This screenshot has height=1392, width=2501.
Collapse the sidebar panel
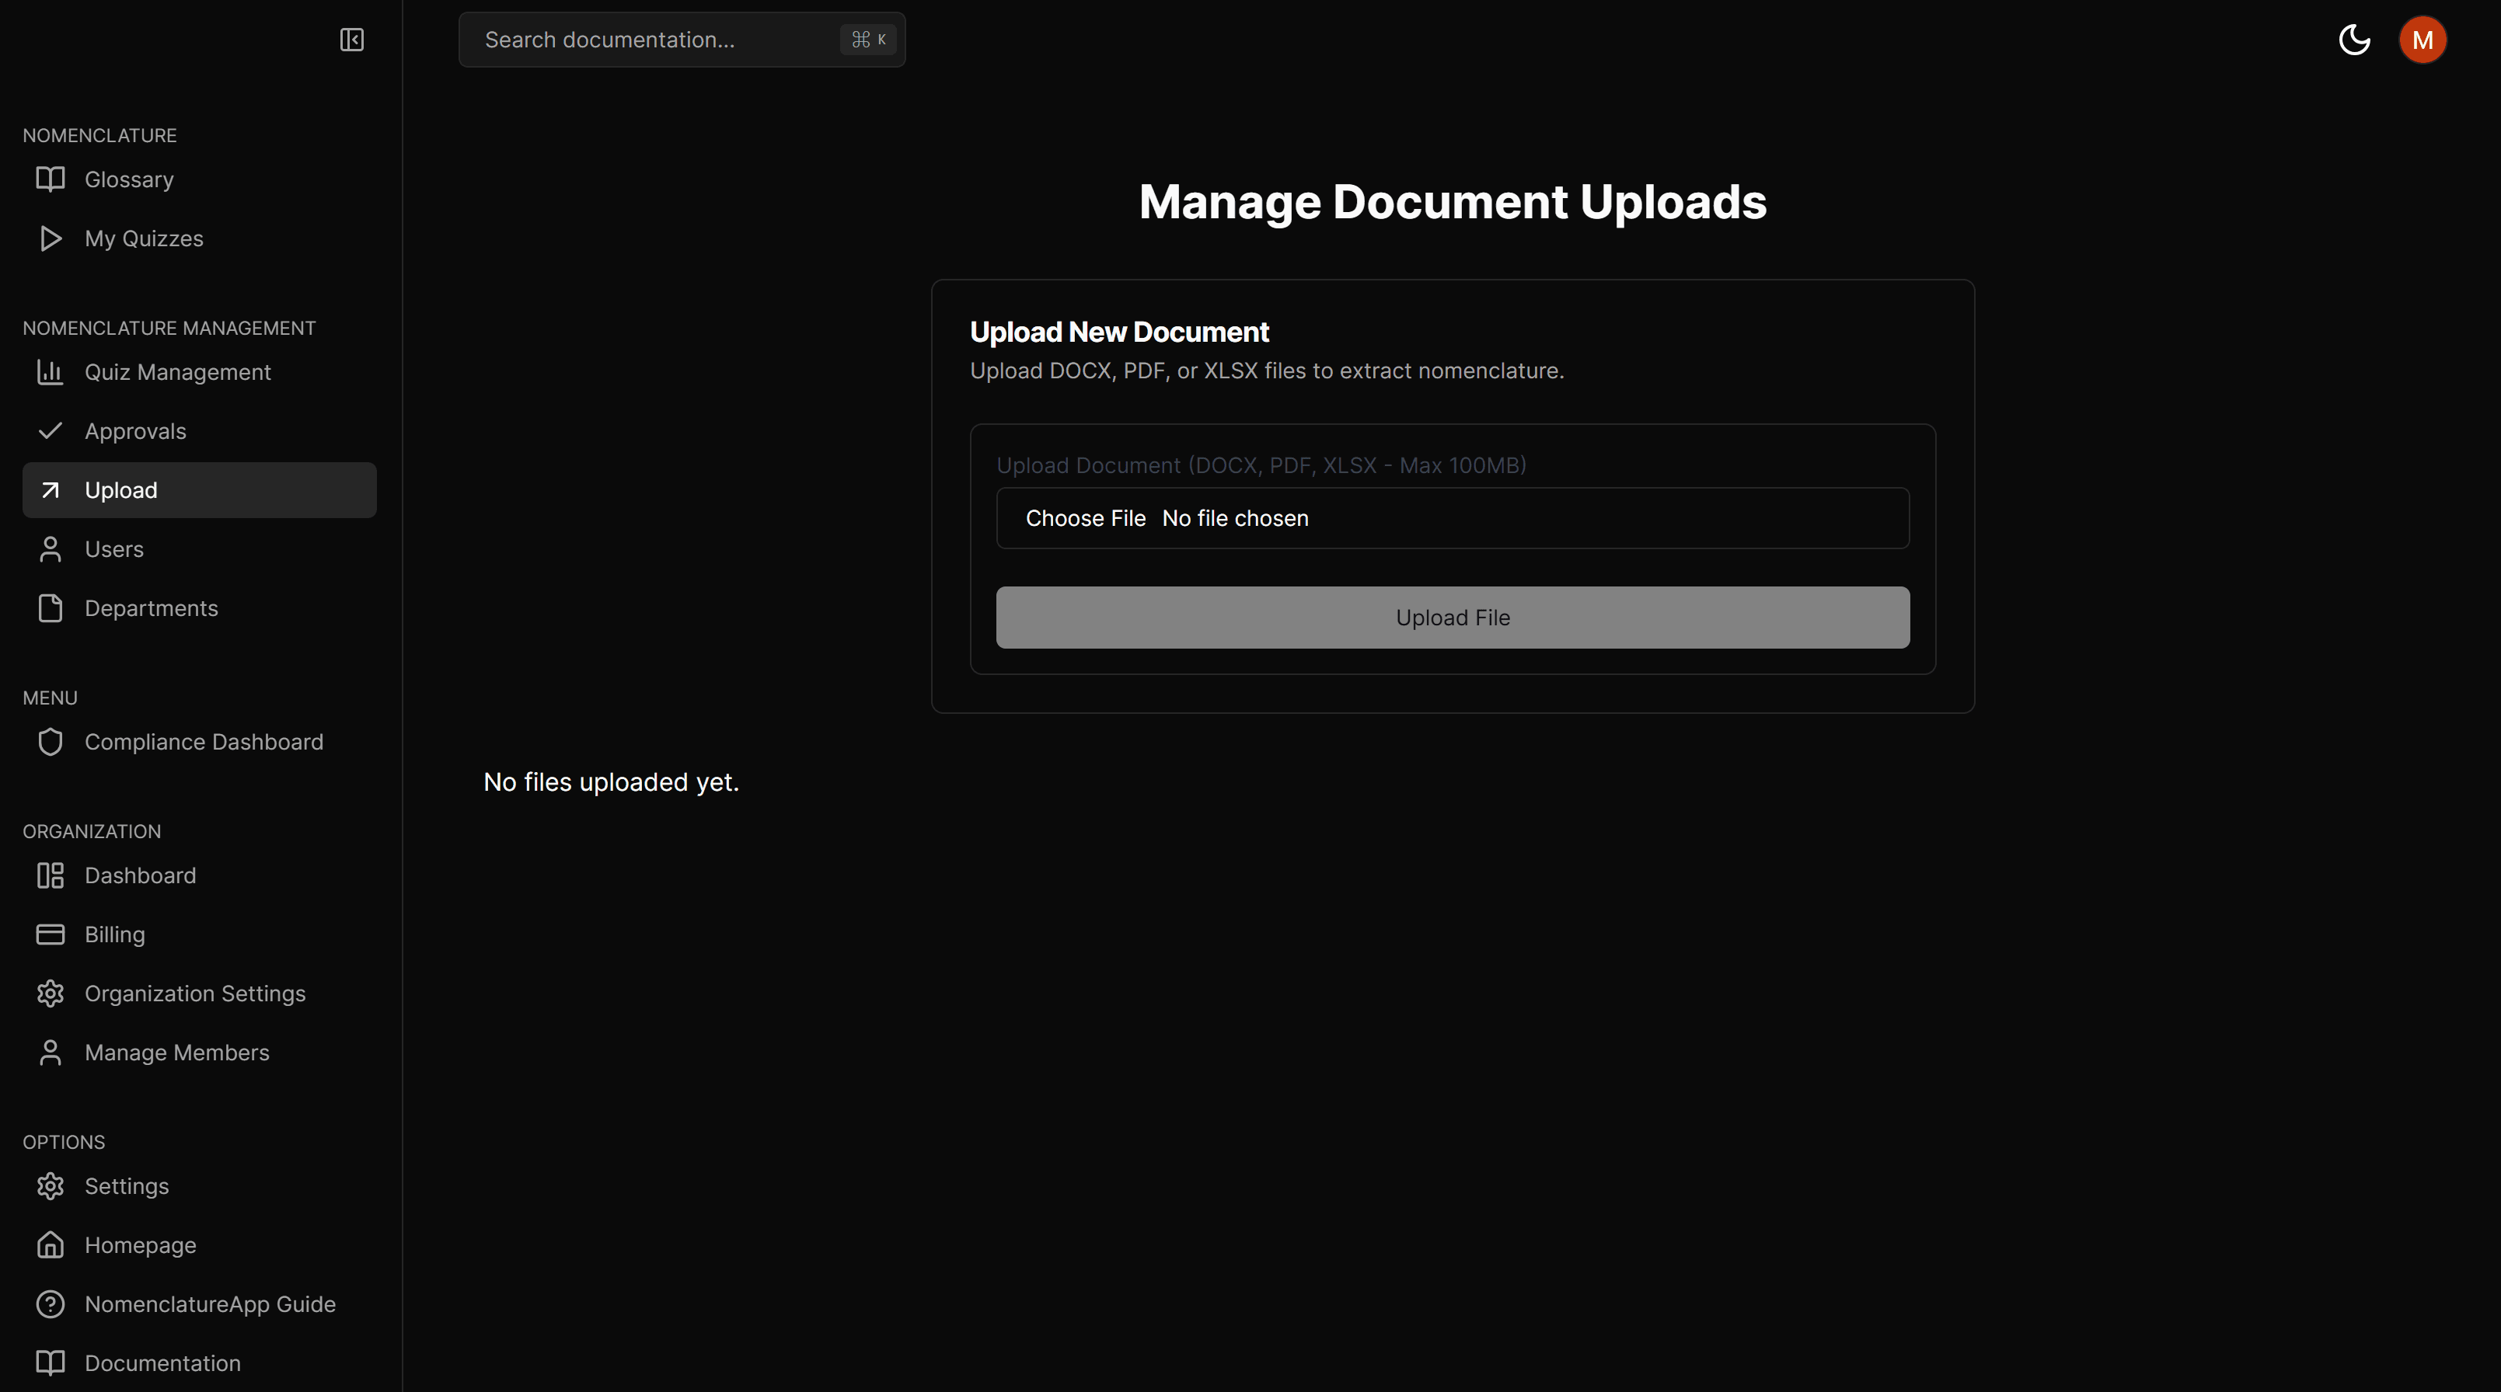pos(351,40)
